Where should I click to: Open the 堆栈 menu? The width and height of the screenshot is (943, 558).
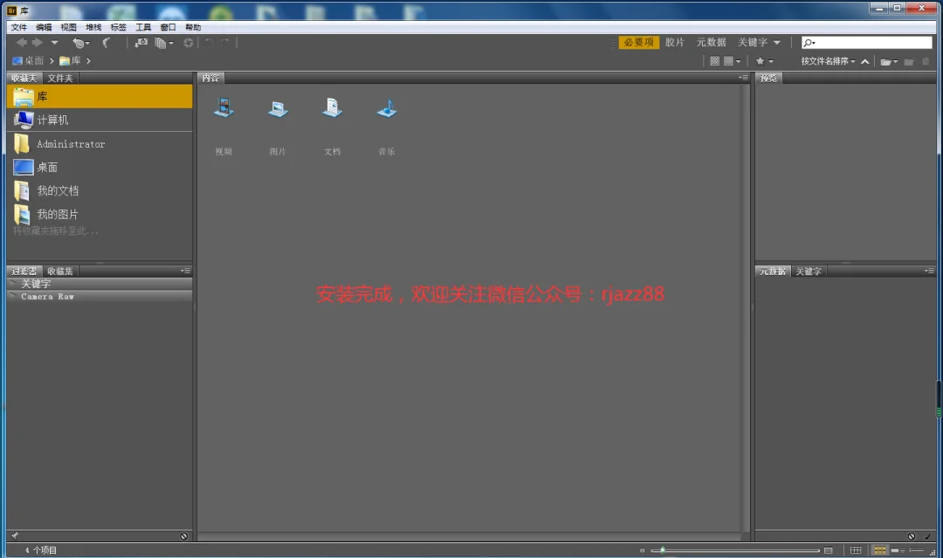tap(93, 27)
